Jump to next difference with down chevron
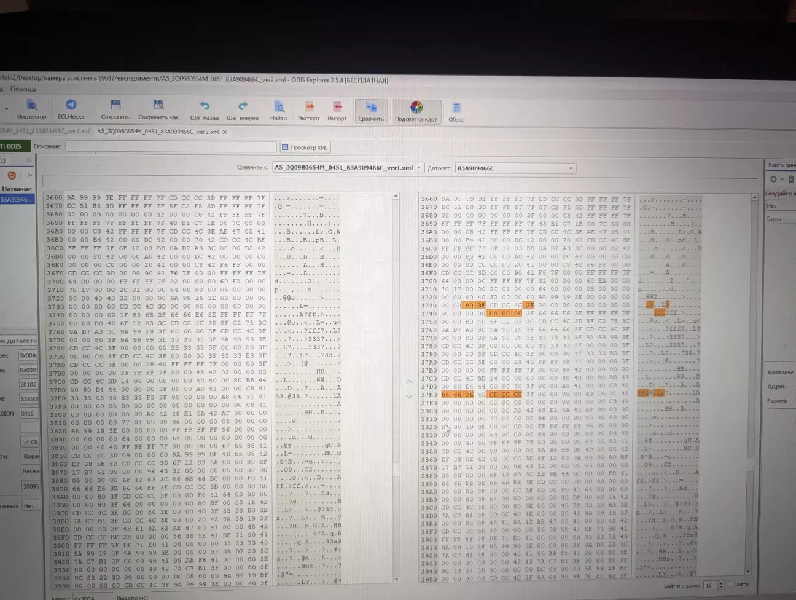This screenshot has width=796, height=600. [x=409, y=397]
